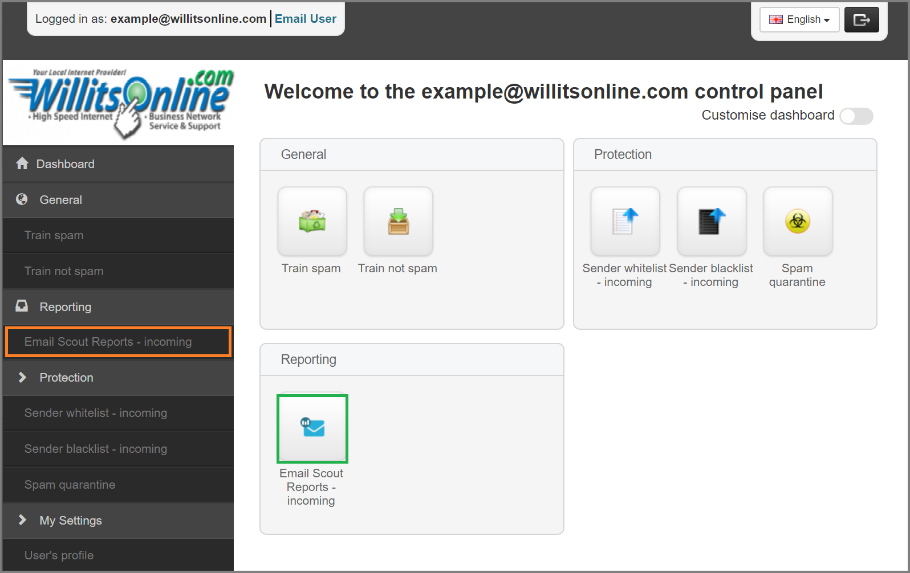Open Sender whitelist - incoming dashboard icon
Image resolution: width=910 pixels, height=573 pixels.
pos(625,221)
